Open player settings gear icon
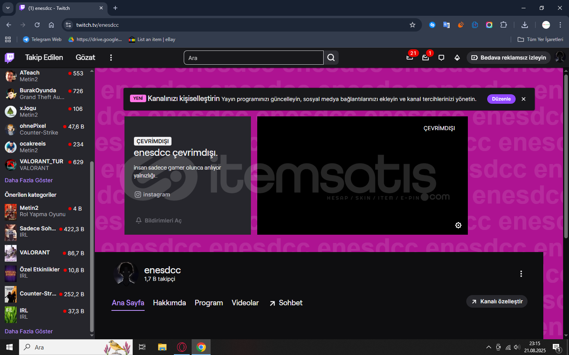 click(x=458, y=225)
